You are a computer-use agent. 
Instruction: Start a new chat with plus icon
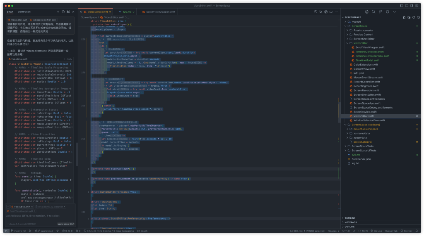click(x=58, y=12)
